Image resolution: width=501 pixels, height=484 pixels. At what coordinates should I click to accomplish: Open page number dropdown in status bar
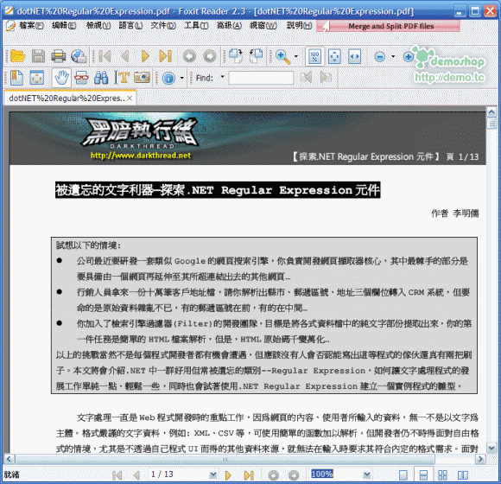(212, 475)
